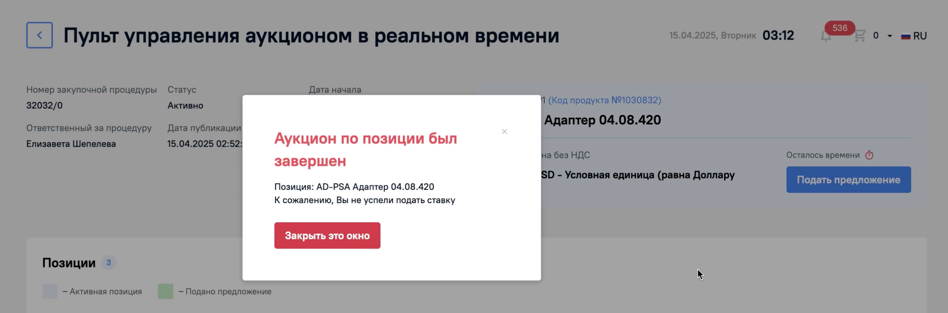Click the Адаптер 04.08.420 product title
This screenshot has width=948, height=313.
point(603,120)
